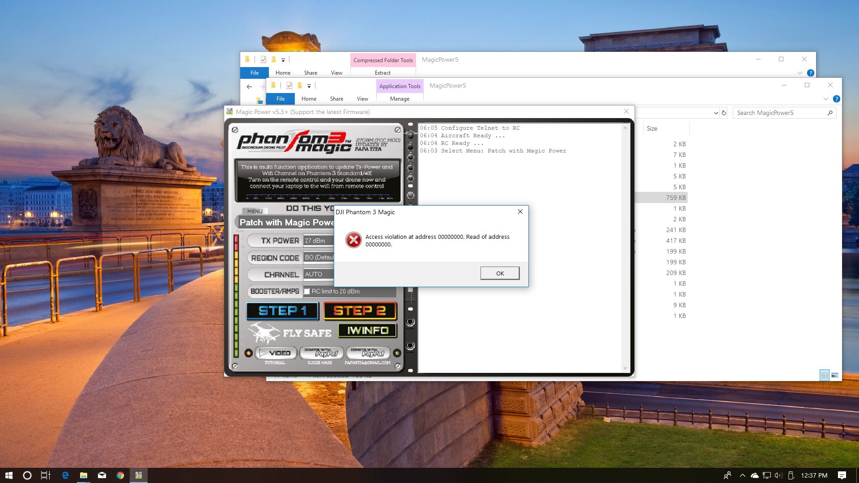Open the Extract tab in back Explorer

coord(383,72)
